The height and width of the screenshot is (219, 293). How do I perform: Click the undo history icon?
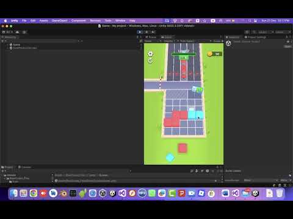coord(247,32)
